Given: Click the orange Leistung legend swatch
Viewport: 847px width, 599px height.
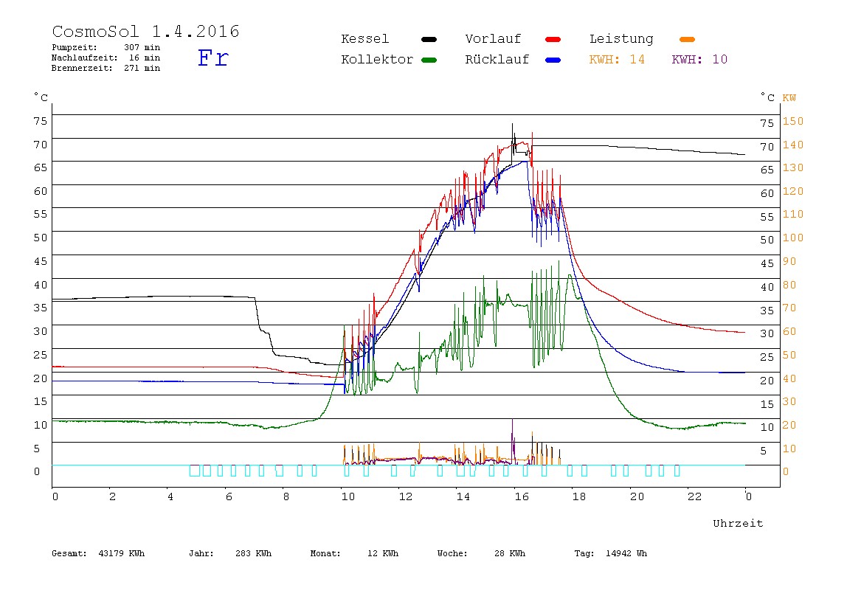Looking at the screenshot, I should pos(687,39).
